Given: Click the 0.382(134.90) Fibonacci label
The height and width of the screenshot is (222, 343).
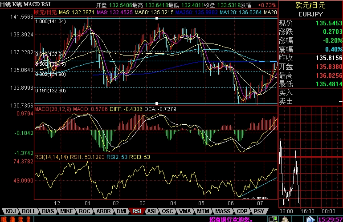Looking at the screenshot, I should point(50,74).
